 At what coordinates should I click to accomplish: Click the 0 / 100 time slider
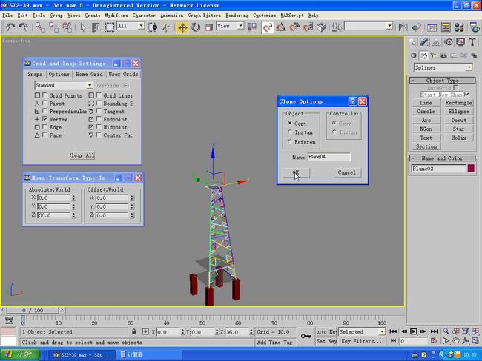click(x=33, y=311)
